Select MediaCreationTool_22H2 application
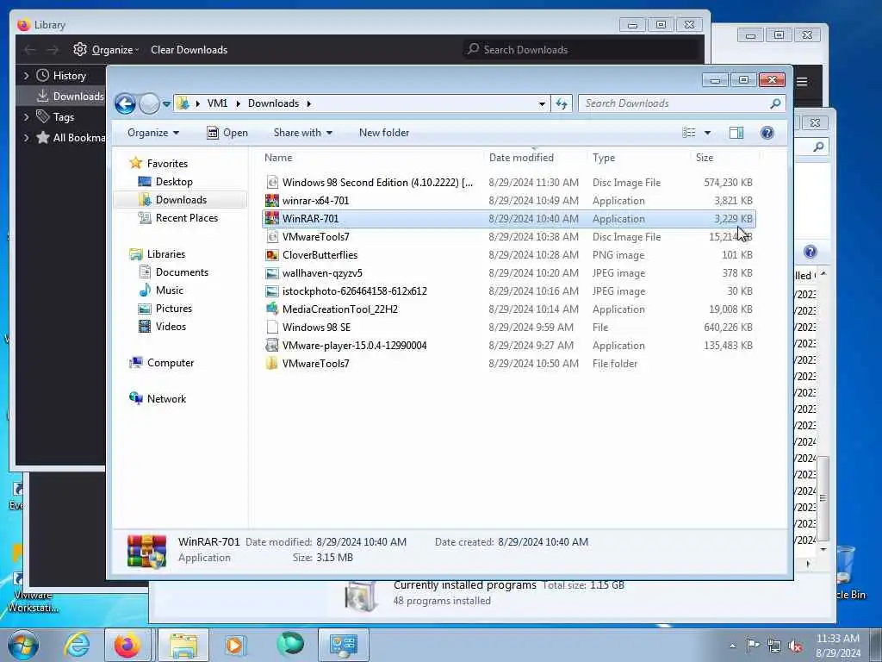This screenshot has height=662, width=882. click(x=509, y=309)
